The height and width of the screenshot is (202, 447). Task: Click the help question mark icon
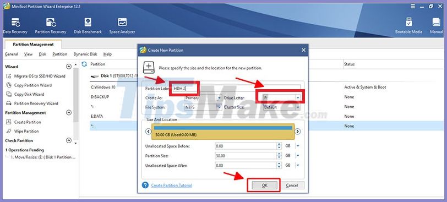[145, 185]
